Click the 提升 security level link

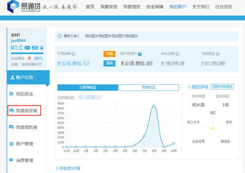38,58
